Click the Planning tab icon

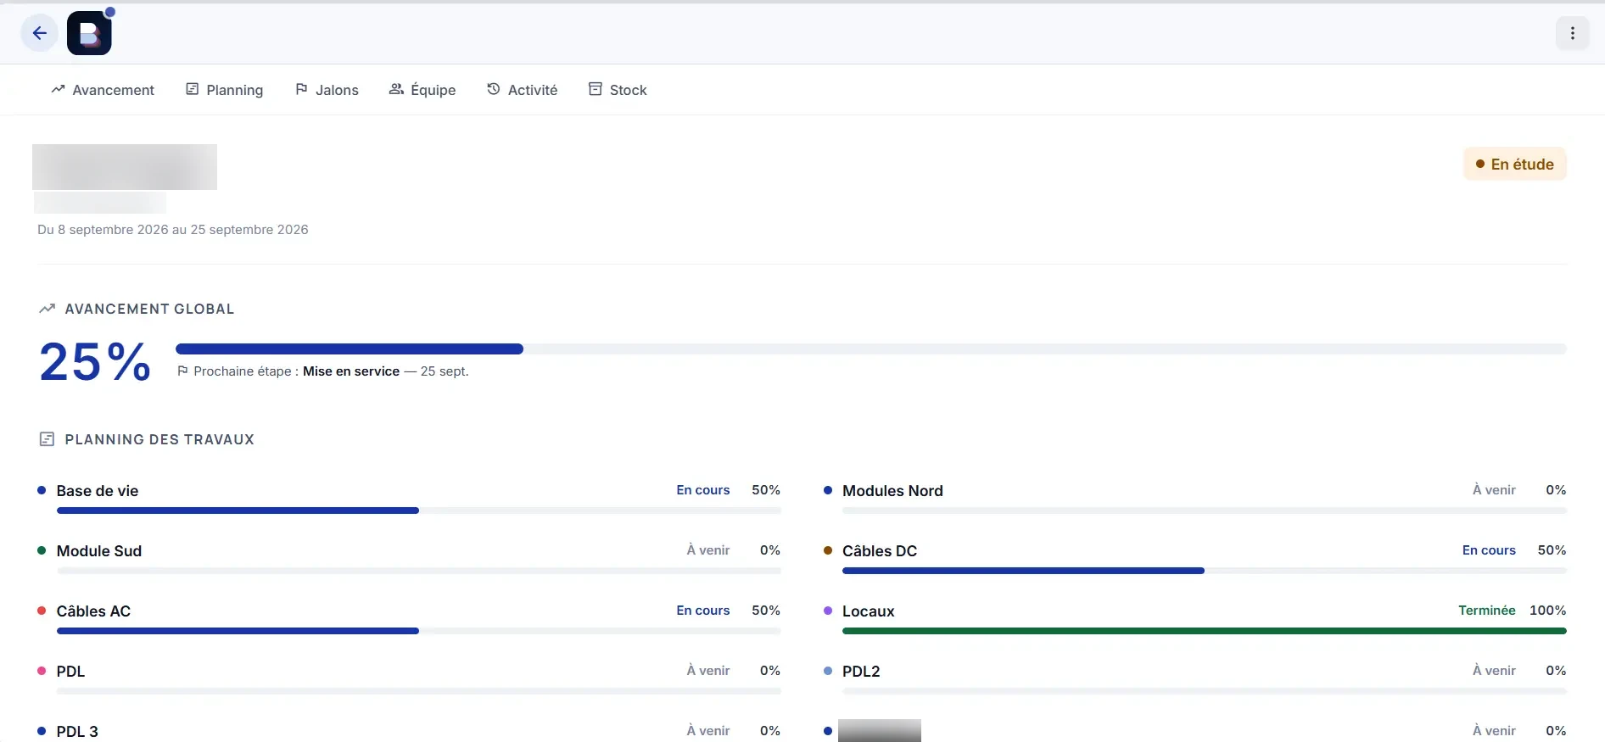[x=193, y=89]
